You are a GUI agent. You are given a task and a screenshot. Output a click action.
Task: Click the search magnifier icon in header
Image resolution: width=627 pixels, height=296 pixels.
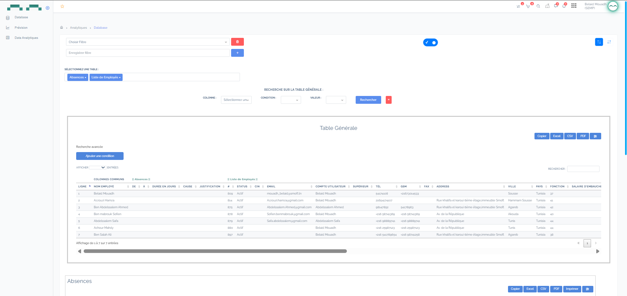click(x=538, y=6)
